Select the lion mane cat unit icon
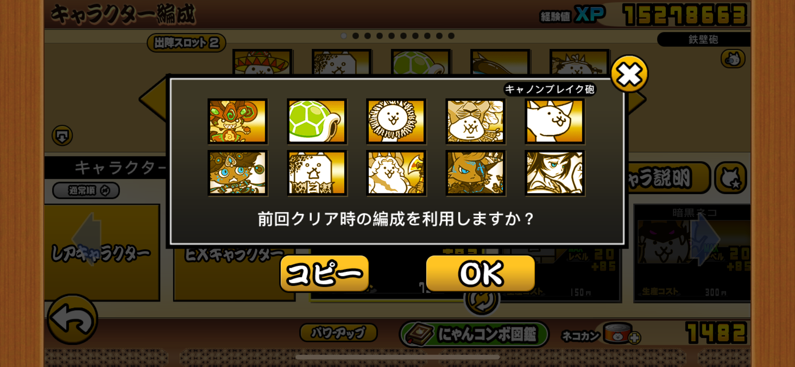The width and height of the screenshot is (795, 367). click(x=396, y=121)
